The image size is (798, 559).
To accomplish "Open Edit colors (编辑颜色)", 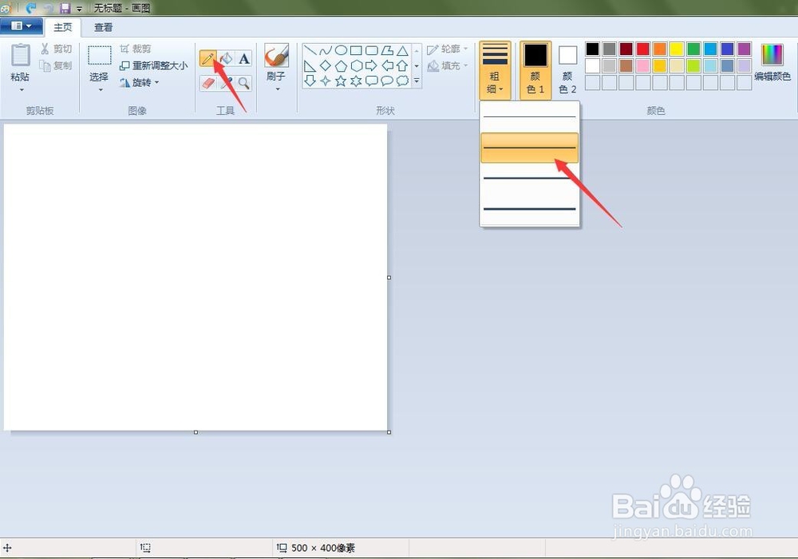I will [x=772, y=62].
